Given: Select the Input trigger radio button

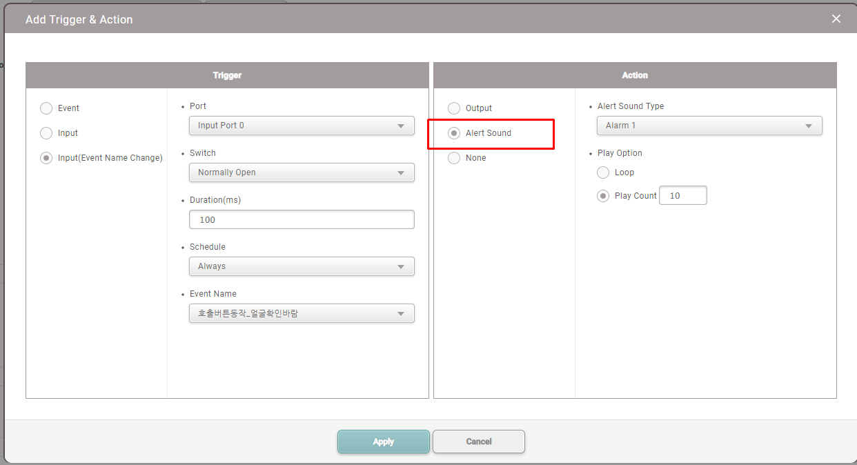Looking at the screenshot, I should [46, 133].
